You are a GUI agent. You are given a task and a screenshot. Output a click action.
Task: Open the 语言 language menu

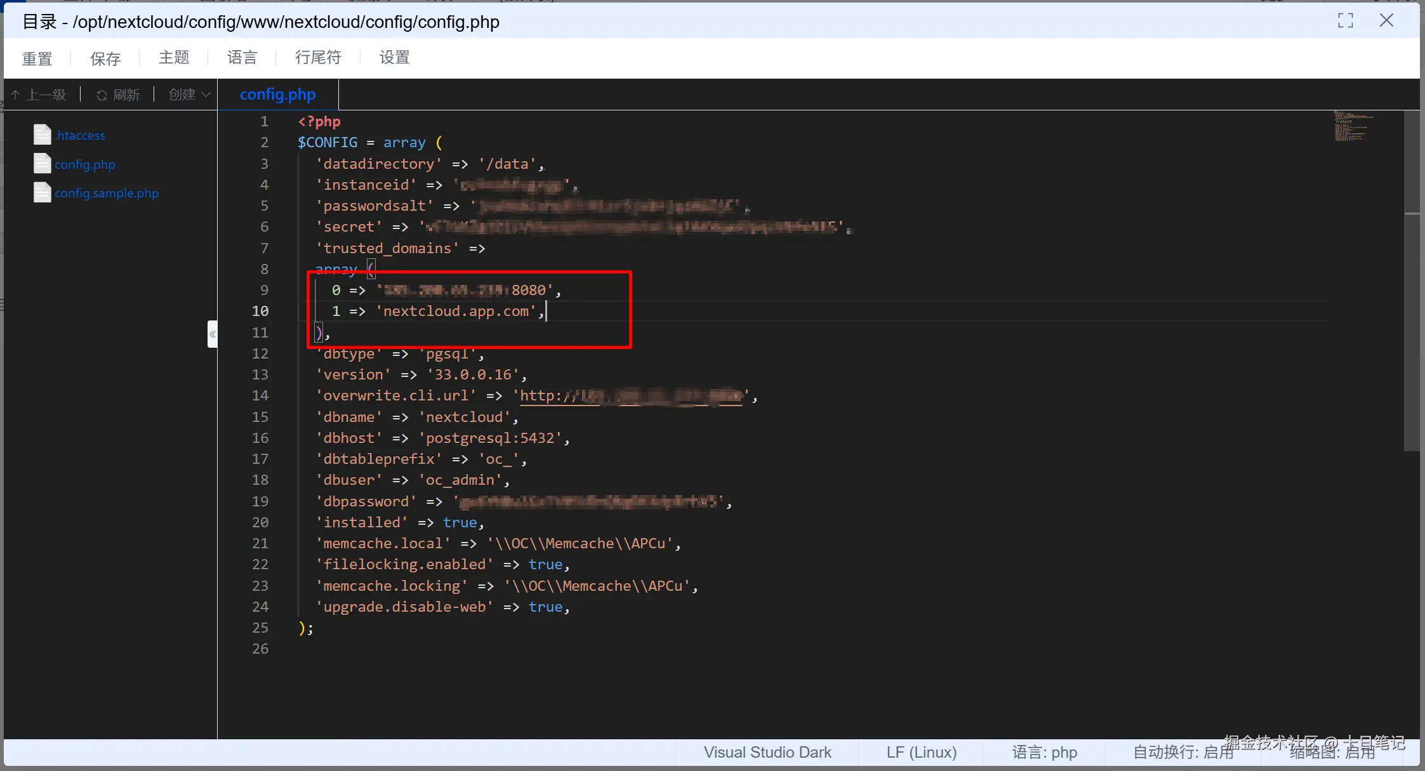[x=242, y=58]
